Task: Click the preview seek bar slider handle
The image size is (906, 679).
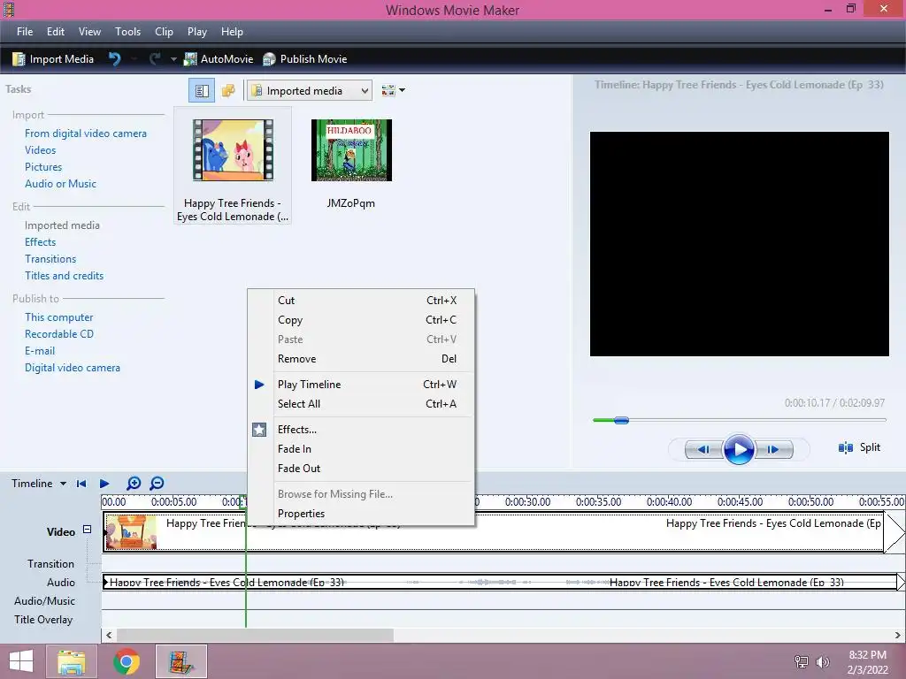Action: click(x=621, y=420)
